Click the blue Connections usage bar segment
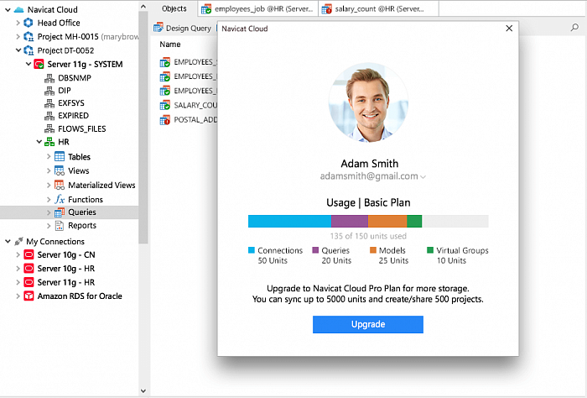The height and width of the screenshot is (398, 587). pos(289,222)
